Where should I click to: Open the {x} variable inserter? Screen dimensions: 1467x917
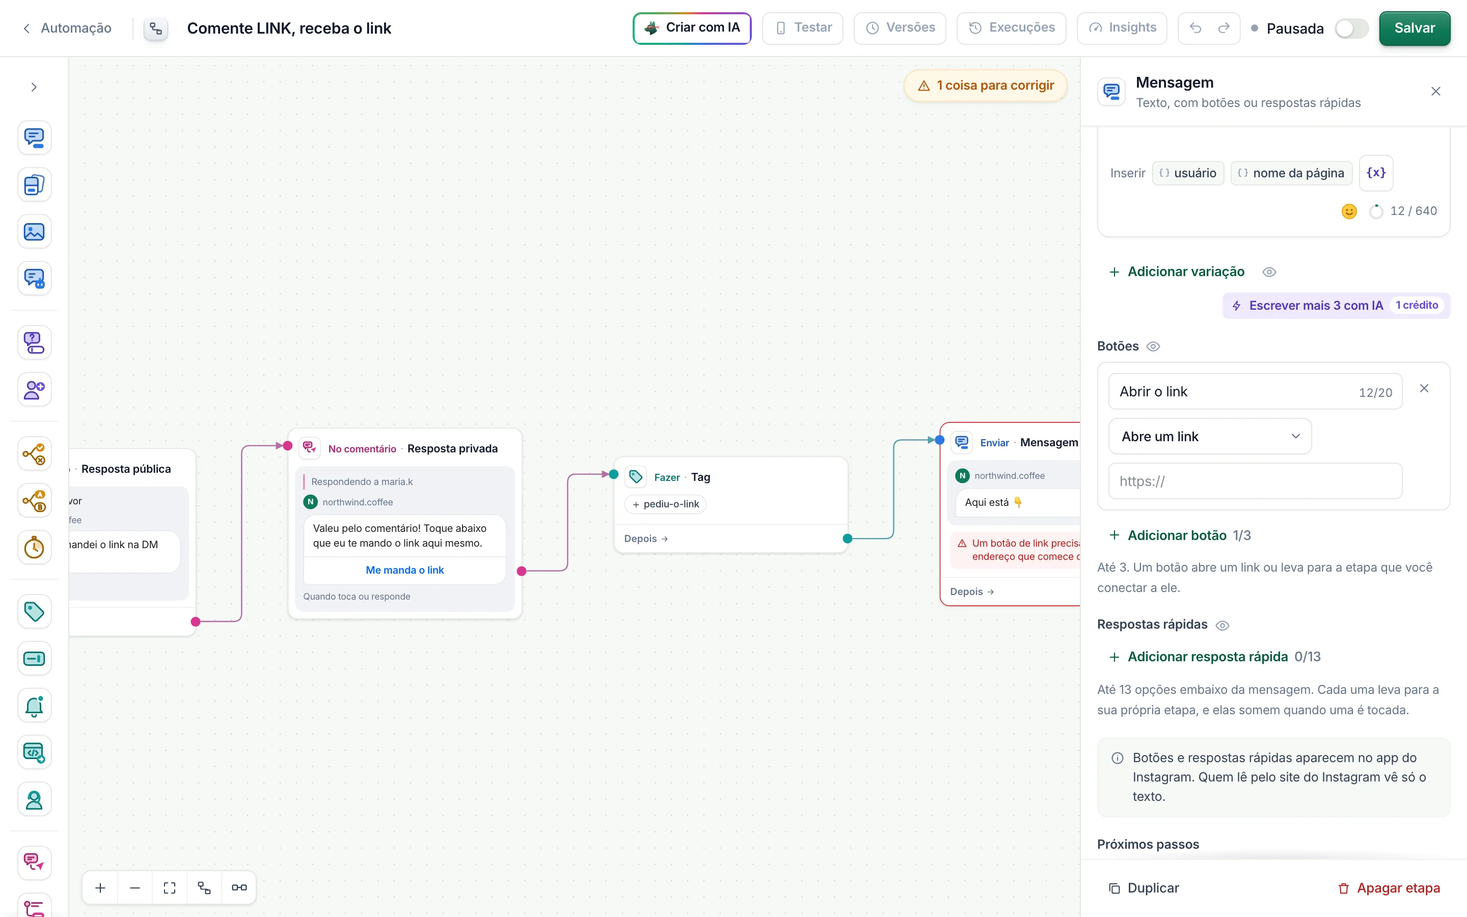[1376, 173]
